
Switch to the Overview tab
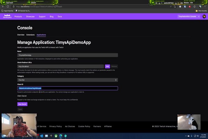pyautogui.click(x=21, y=35)
